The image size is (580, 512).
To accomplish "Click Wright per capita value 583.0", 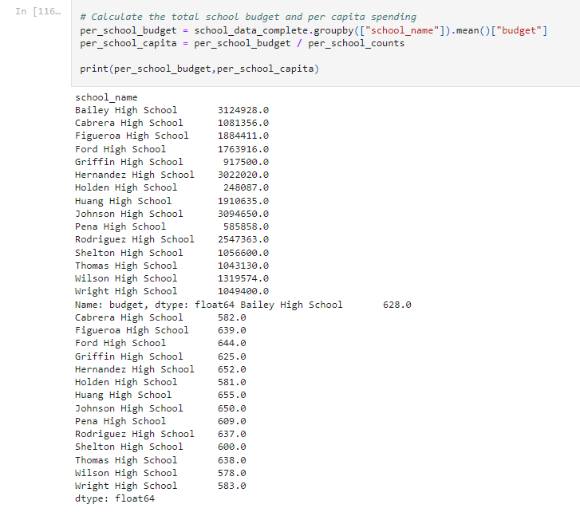I will pyautogui.click(x=231, y=486).
